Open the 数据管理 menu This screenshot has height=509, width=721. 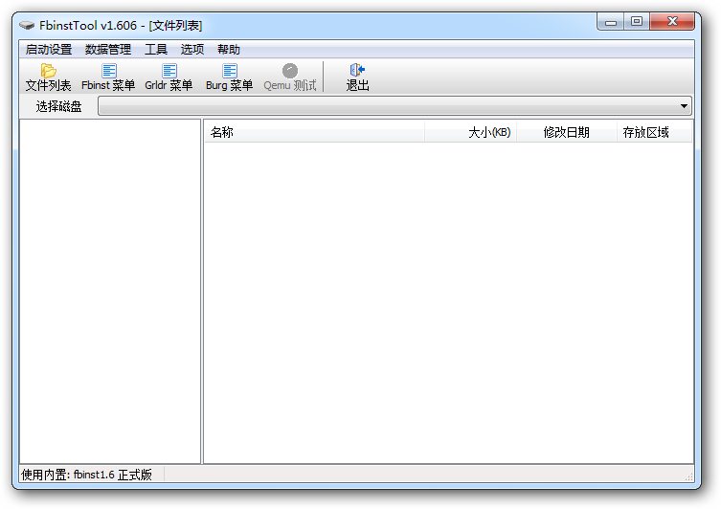[x=108, y=49]
